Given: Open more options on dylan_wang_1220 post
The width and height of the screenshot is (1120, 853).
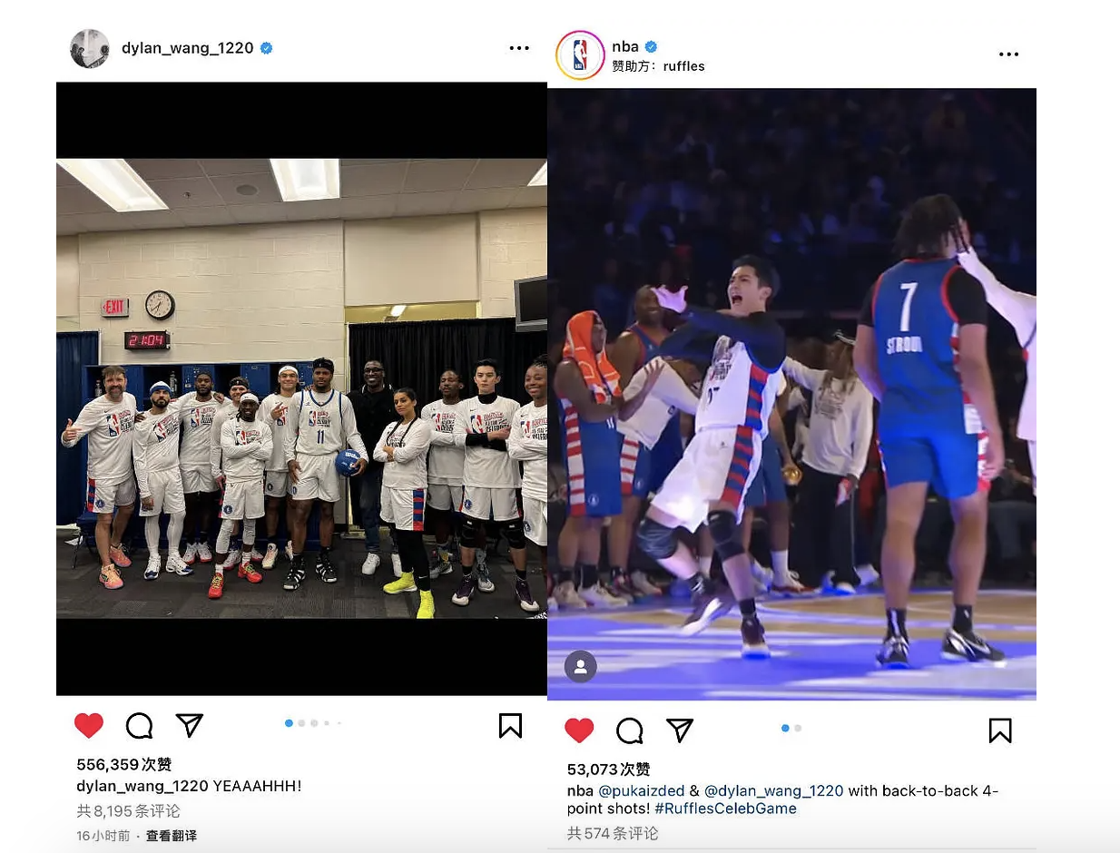Looking at the screenshot, I should (519, 48).
